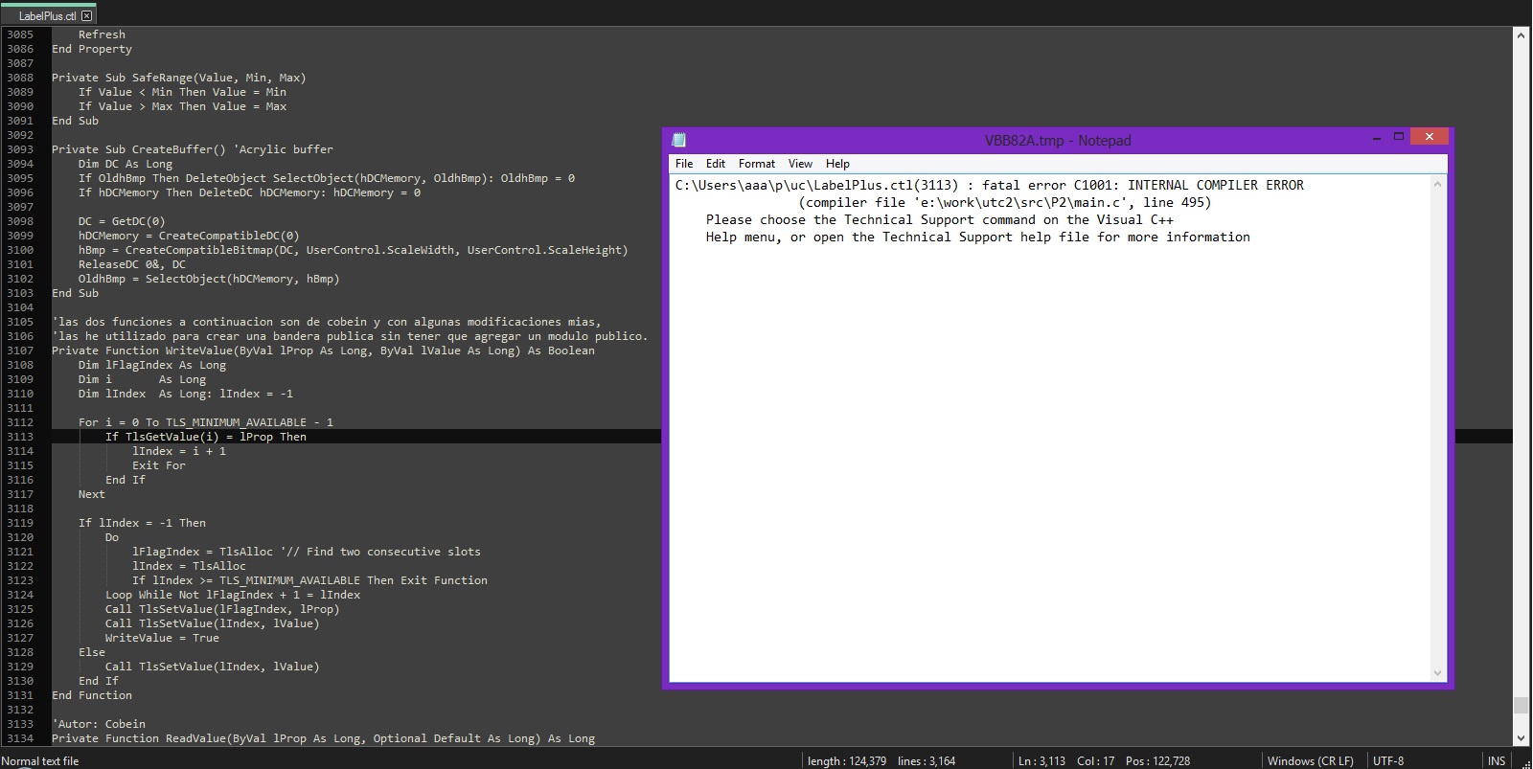Click the "Please choose the Technical Support" line
1533x769 pixels.
pos(940,219)
